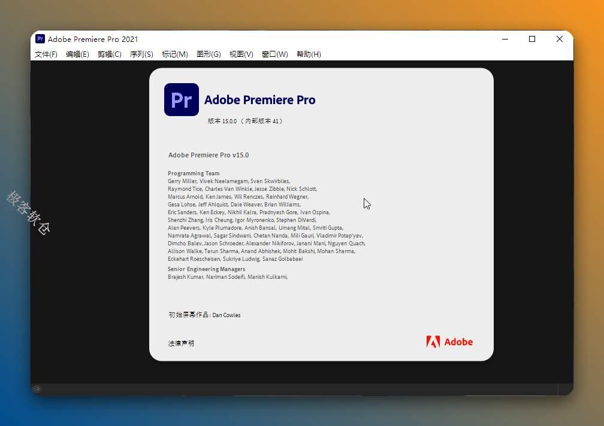This screenshot has width=604, height=426.
Task: Open the 图形(G) menu
Action: coord(209,54)
